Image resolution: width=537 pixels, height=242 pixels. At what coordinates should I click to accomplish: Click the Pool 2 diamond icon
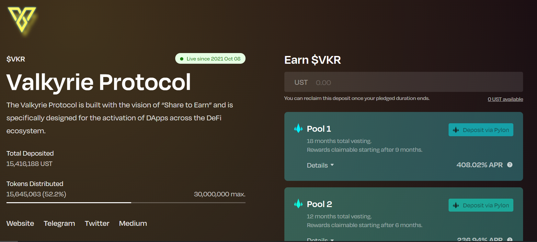tap(298, 204)
